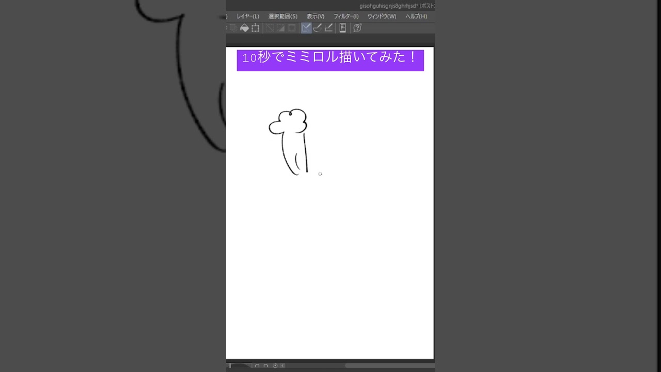Rotate canvas right using bottom bar icon
The width and height of the screenshot is (661, 372).
266,366
